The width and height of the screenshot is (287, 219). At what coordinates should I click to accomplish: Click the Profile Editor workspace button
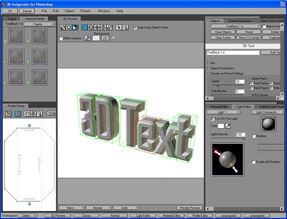click(x=200, y=216)
